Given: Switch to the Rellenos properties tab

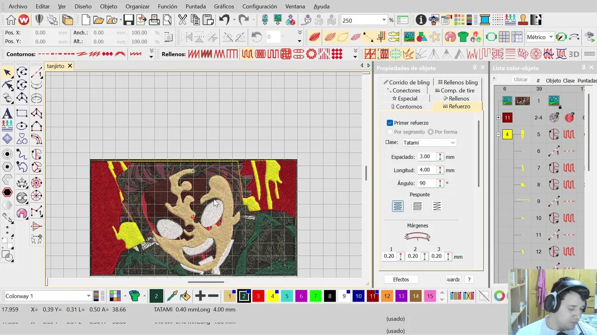Looking at the screenshot, I should point(456,99).
